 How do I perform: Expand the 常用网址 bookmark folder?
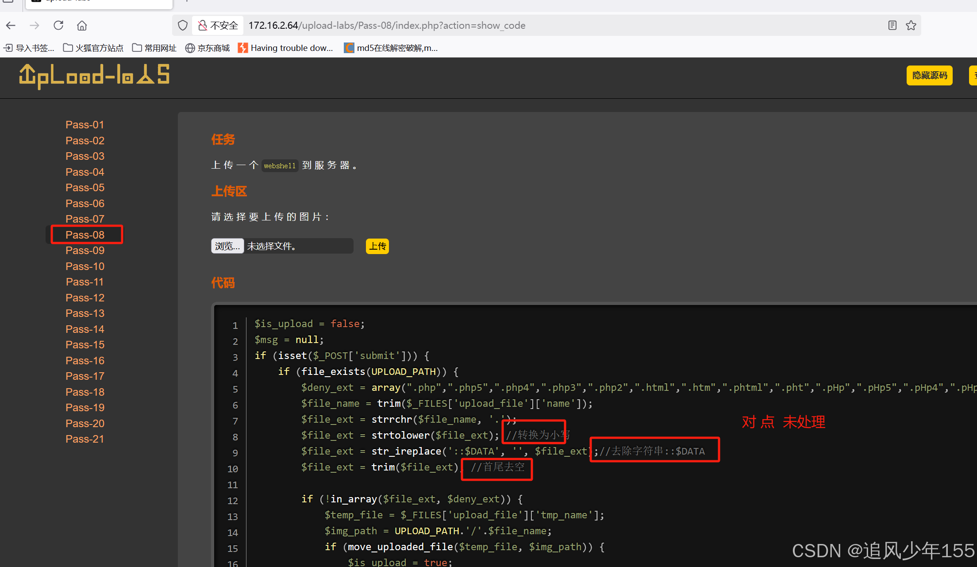point(154,48)
